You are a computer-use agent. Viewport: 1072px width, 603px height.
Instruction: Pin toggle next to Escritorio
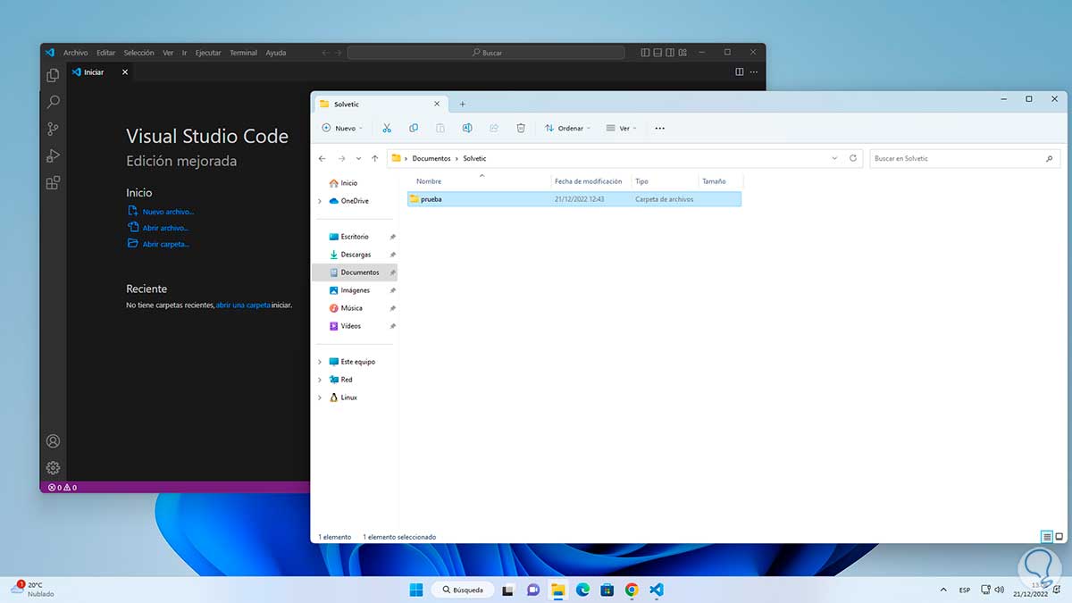(392, 237)
